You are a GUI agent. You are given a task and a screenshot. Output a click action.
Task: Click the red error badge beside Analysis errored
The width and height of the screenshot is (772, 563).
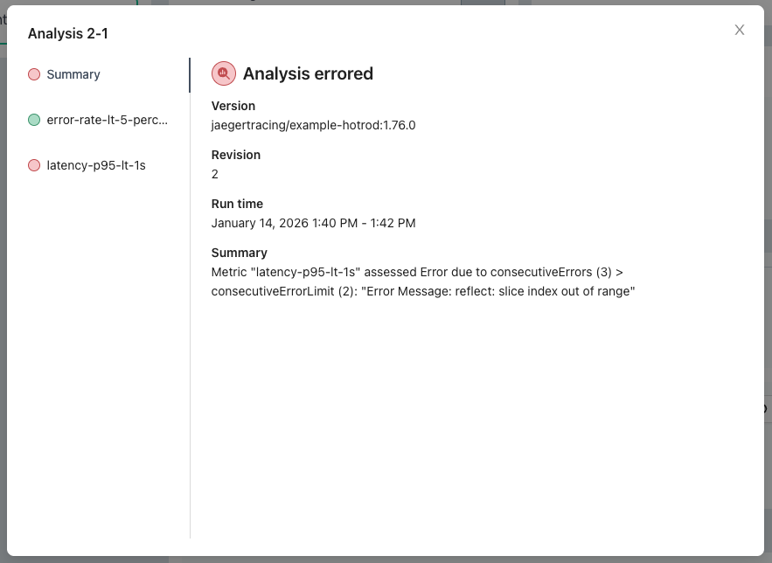(224, 74)
